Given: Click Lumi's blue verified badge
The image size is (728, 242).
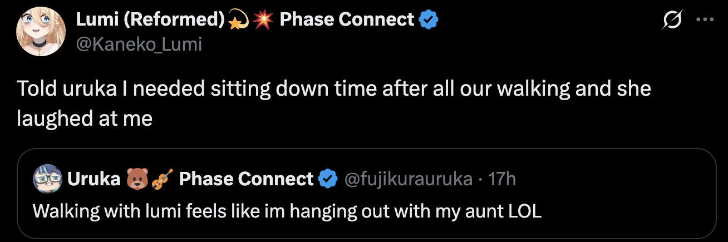Looking at the screenshot, I should (x=429, y=20).
